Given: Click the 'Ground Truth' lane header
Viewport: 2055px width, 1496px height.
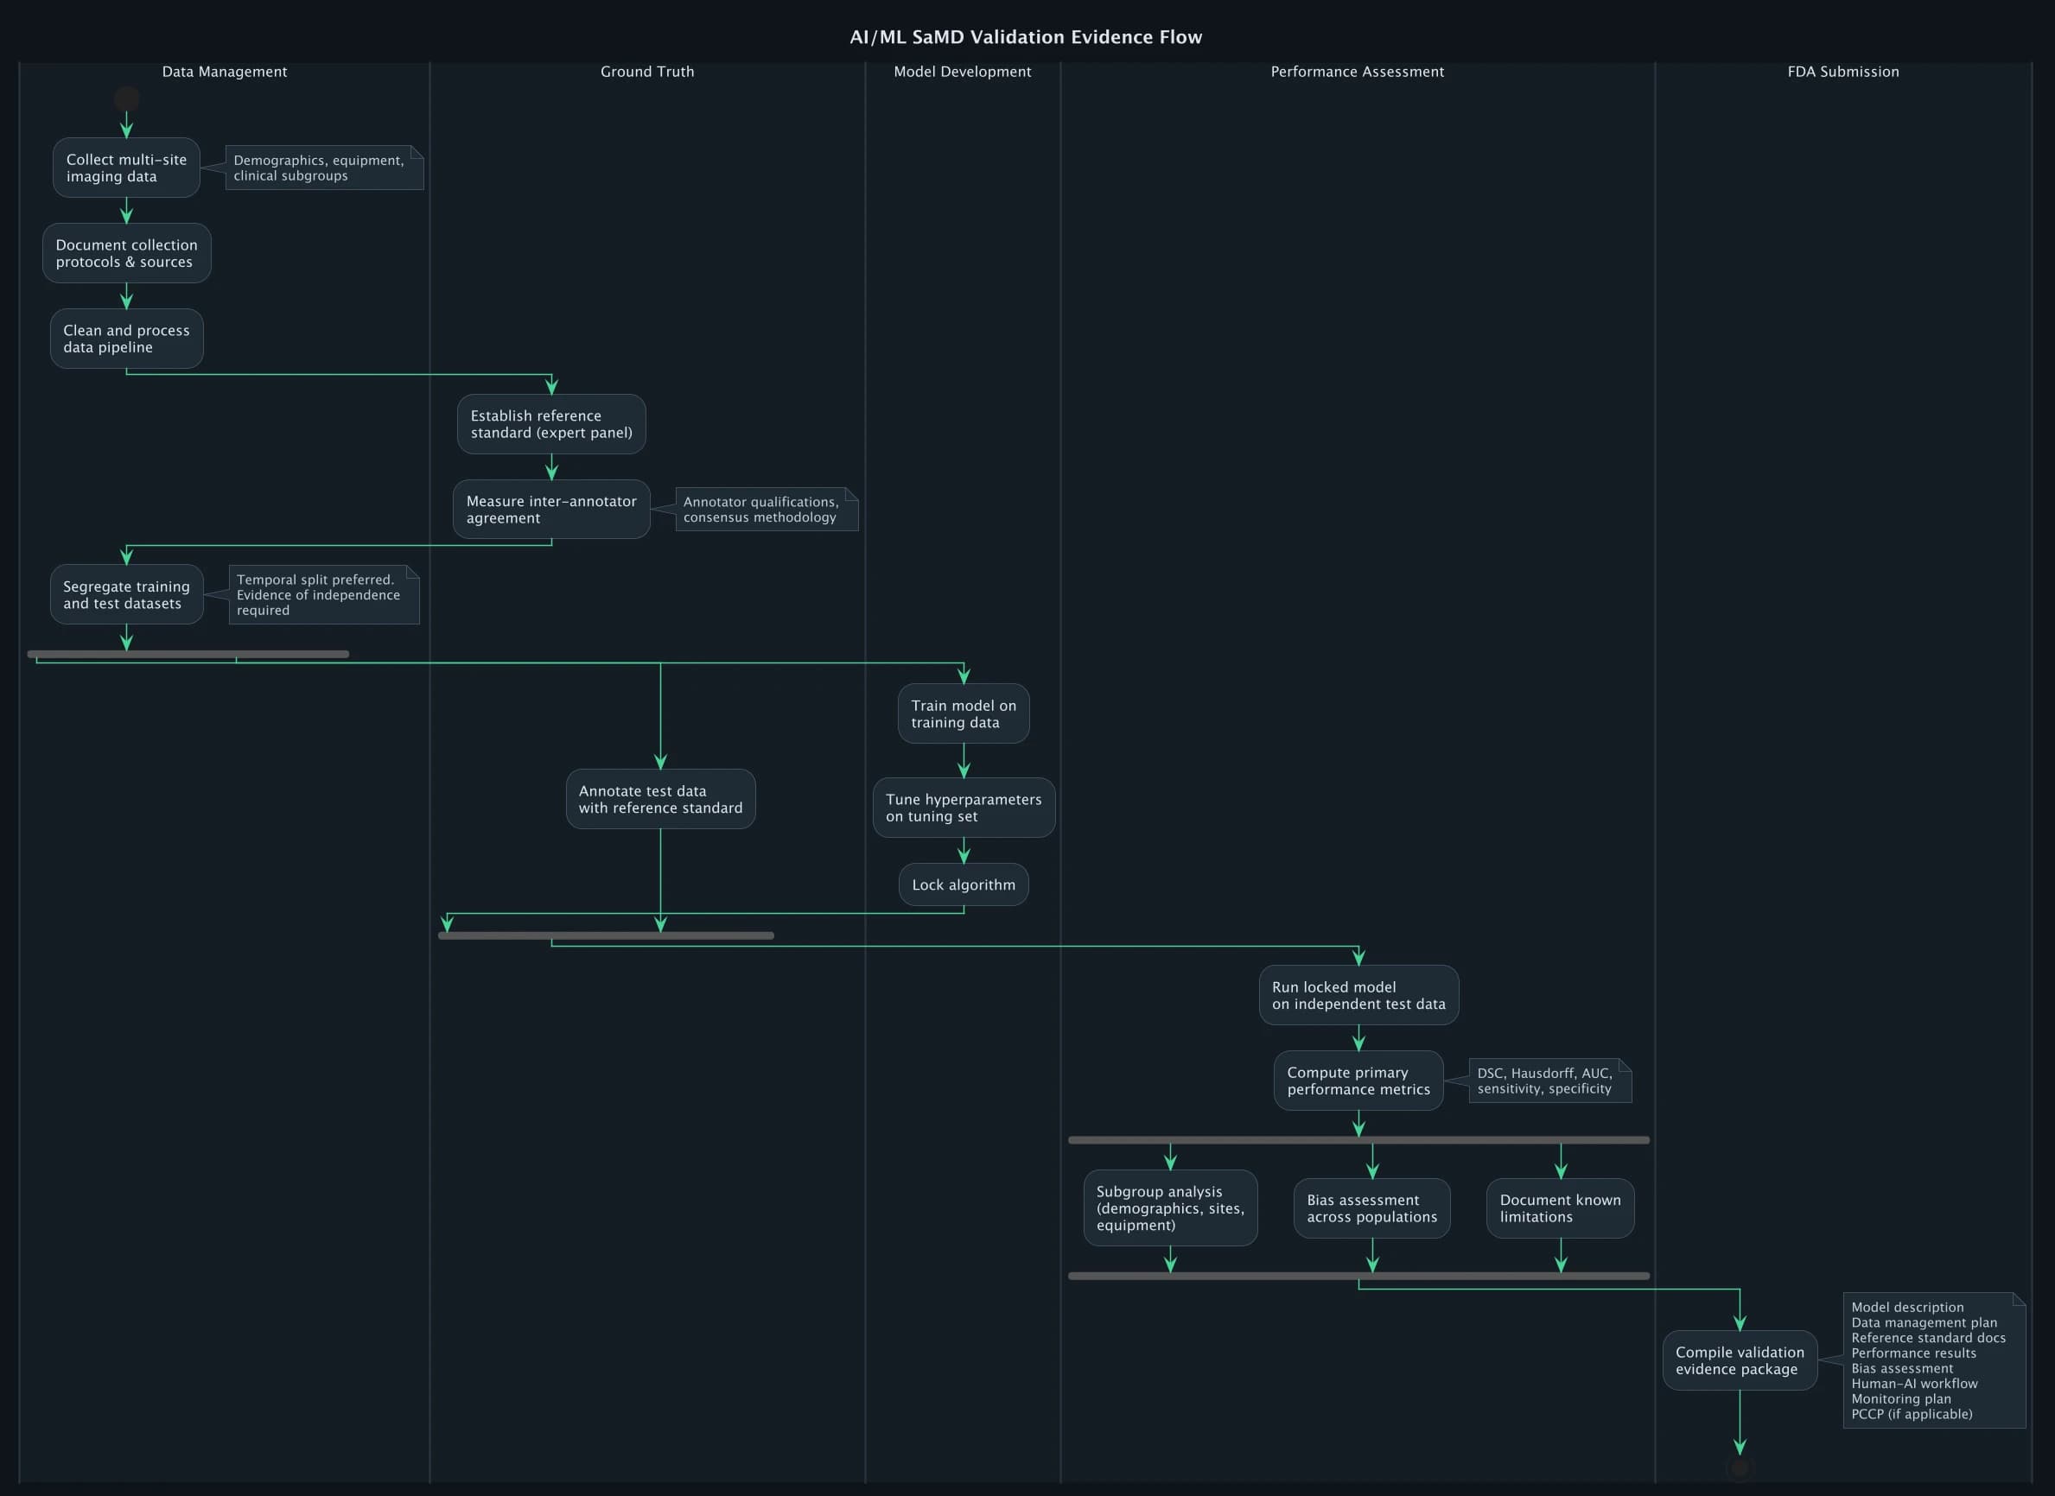Looking at the screenshot, I should [x=647, y=72].
